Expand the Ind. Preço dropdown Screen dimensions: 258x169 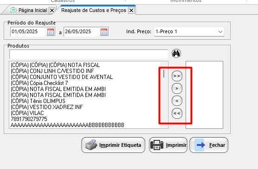189,31
